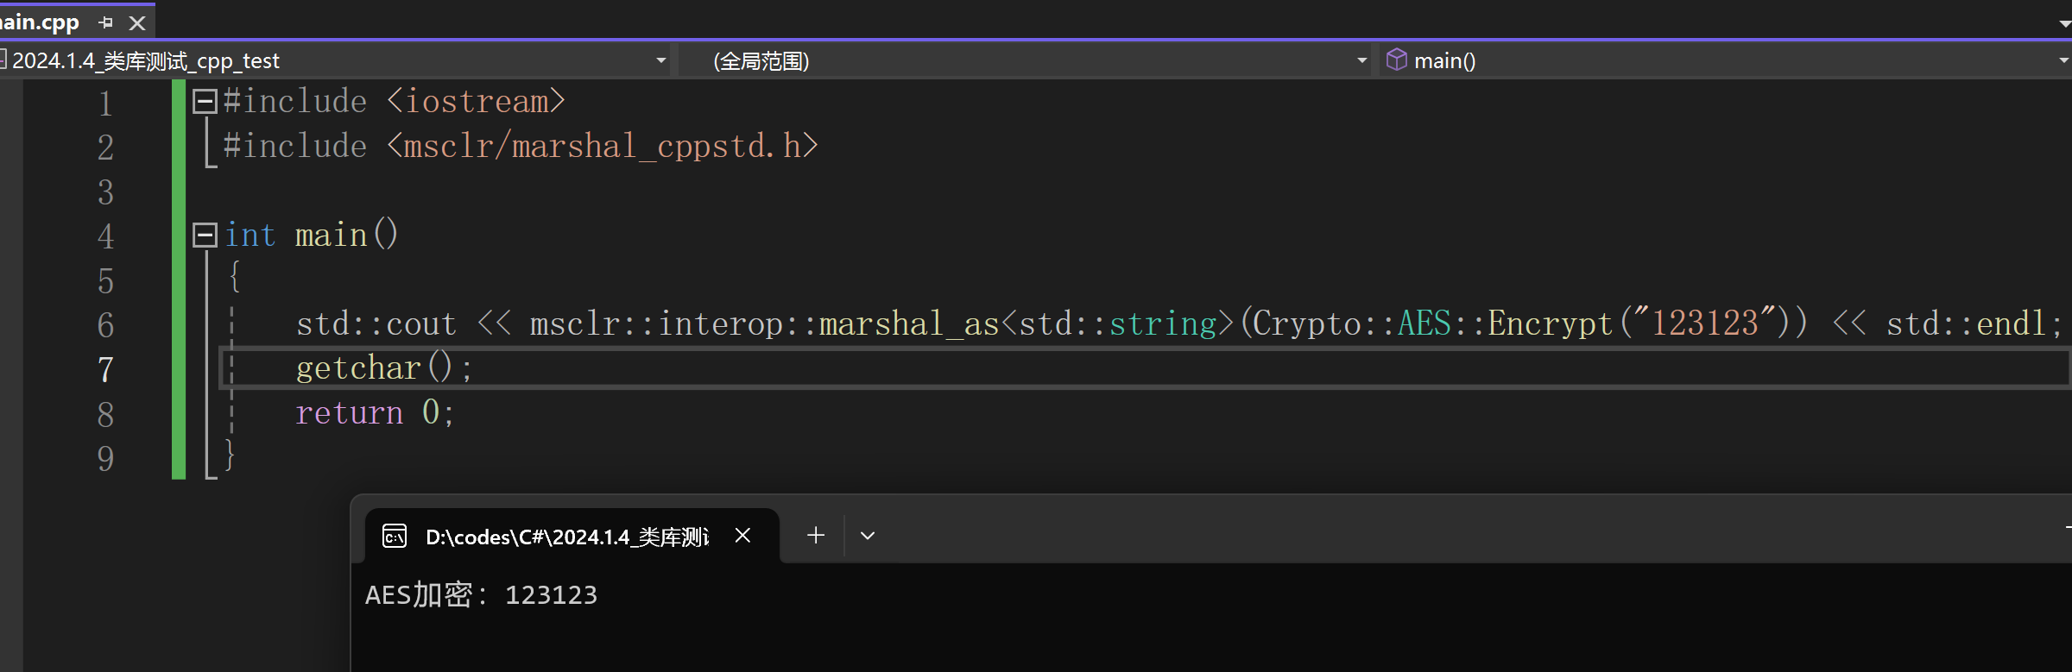Switch to the main.cpp tab
This screenshot has width=2072, height=672.
click(x=39, y=22)
